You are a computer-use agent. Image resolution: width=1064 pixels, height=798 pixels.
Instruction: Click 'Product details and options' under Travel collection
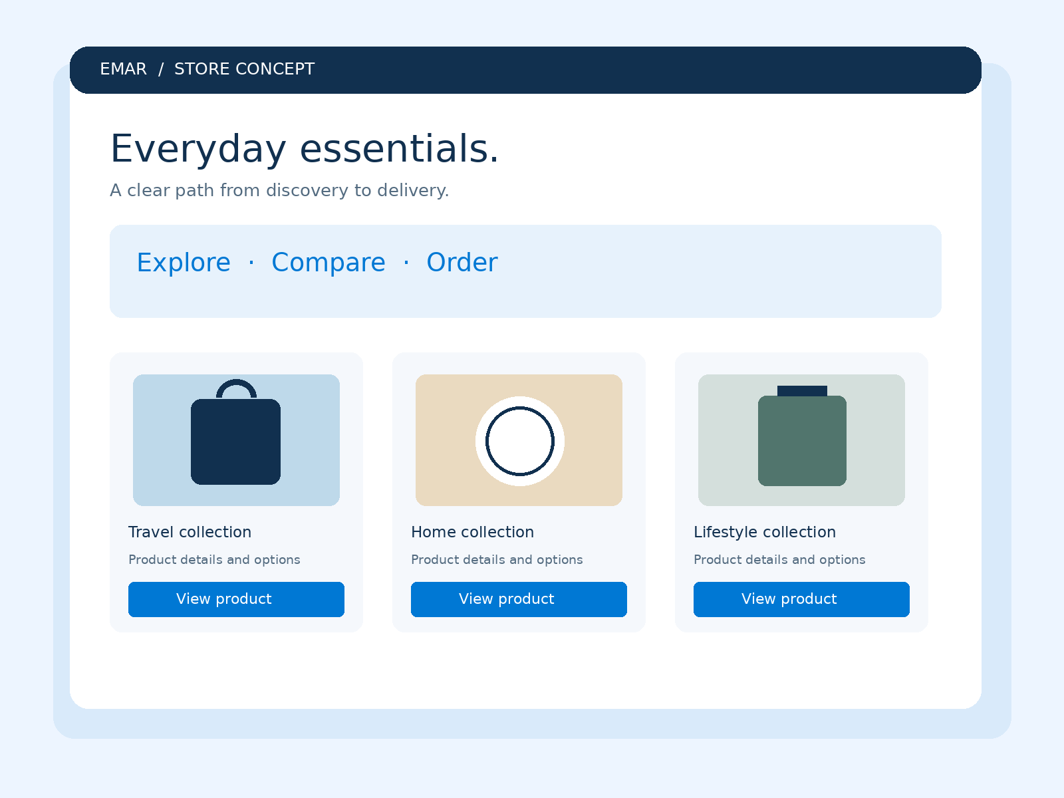[x=214, y=559]
